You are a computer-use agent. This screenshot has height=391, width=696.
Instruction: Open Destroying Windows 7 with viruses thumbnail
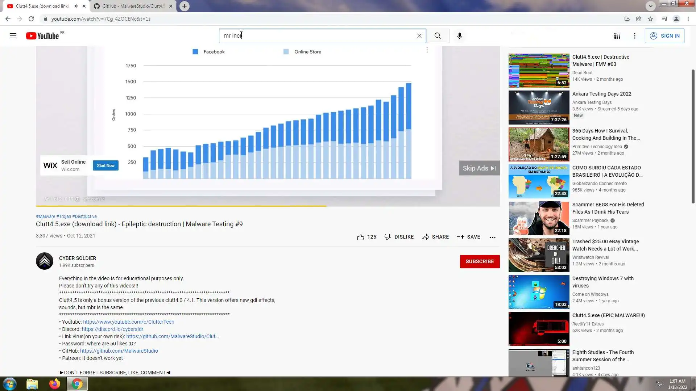tap(539, 292)
